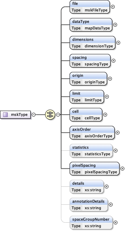Expand the cell element plus icon
125x231 pixels.
point(105,114)
